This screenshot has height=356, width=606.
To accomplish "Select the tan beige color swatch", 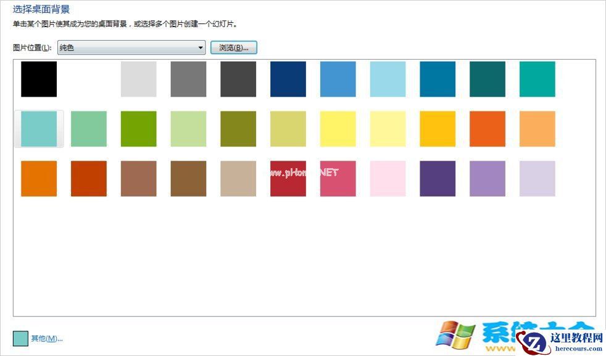I will point(238,179).
